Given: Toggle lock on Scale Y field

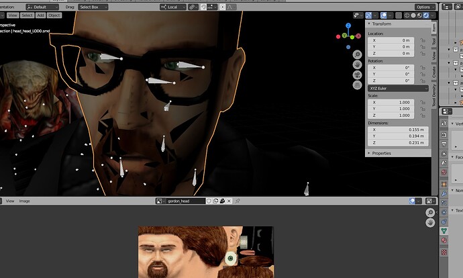Looking at the screenshot, I should pos(423,109).
